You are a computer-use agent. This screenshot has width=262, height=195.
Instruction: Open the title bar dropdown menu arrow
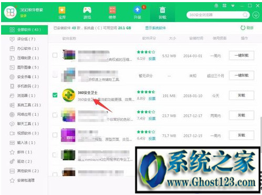tap(233, 6)
